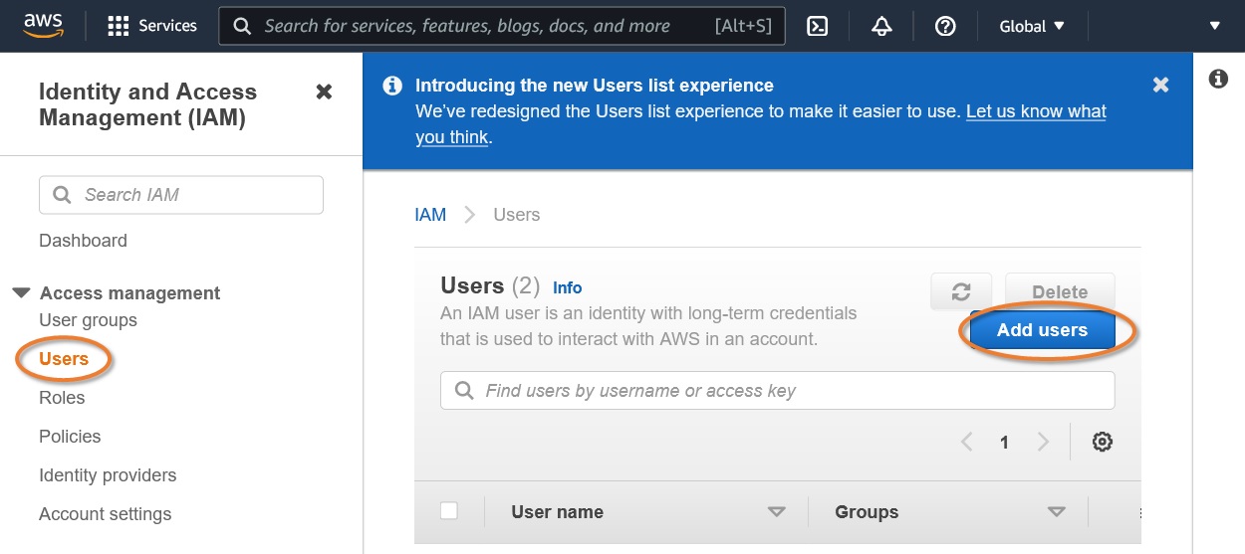Click the Users breadcrumb text
1245x554 pixels.
click(517, 215)
